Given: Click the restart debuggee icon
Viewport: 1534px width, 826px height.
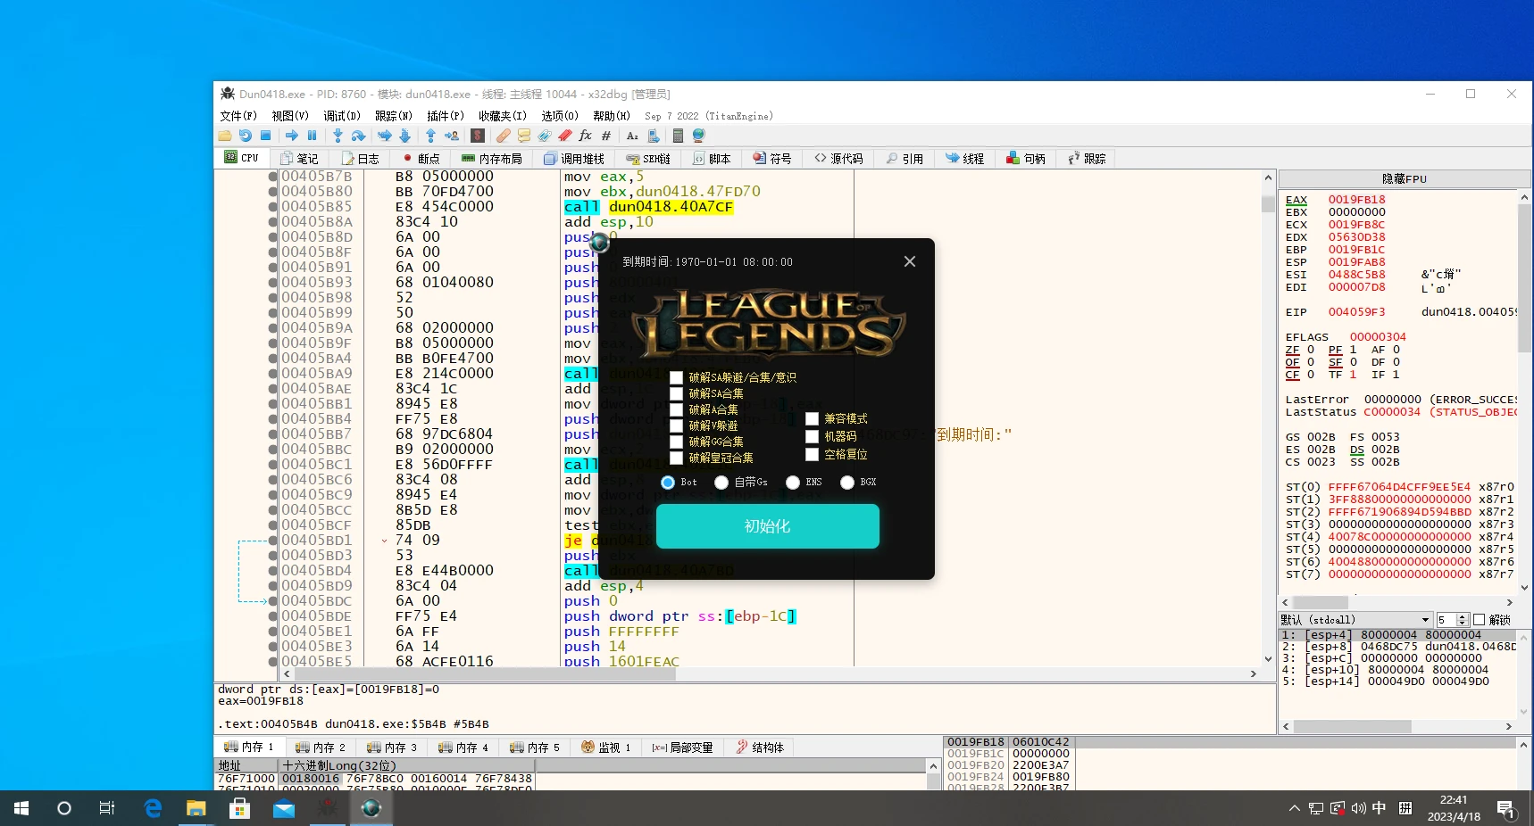Looking at the screenshot, I should pyautogui.click(x=245, y=136).
